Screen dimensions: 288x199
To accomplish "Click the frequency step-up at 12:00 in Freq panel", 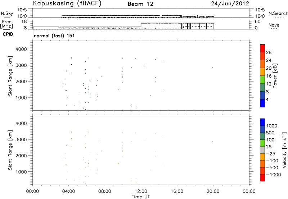I will click(141, 25).
